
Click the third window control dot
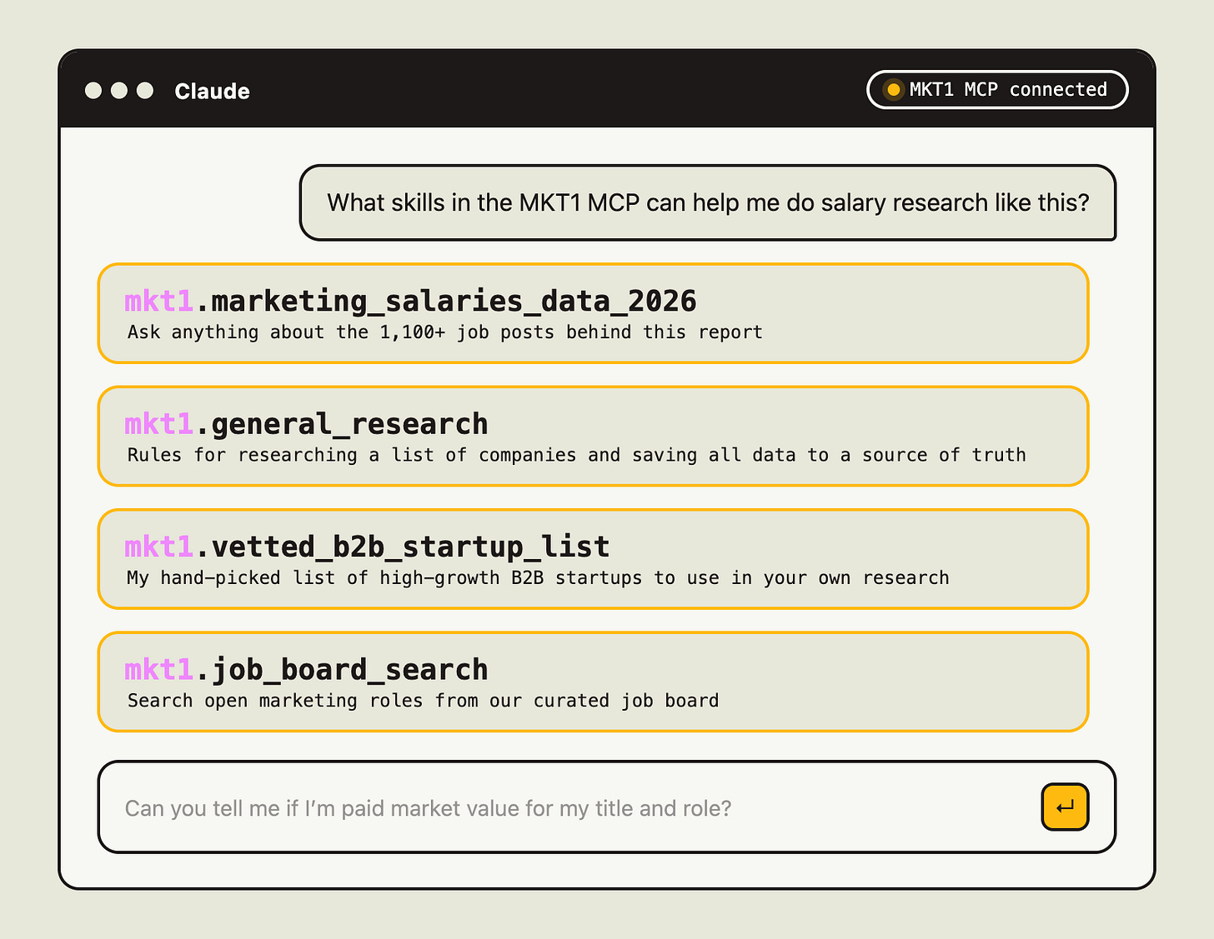click(145, 90)
